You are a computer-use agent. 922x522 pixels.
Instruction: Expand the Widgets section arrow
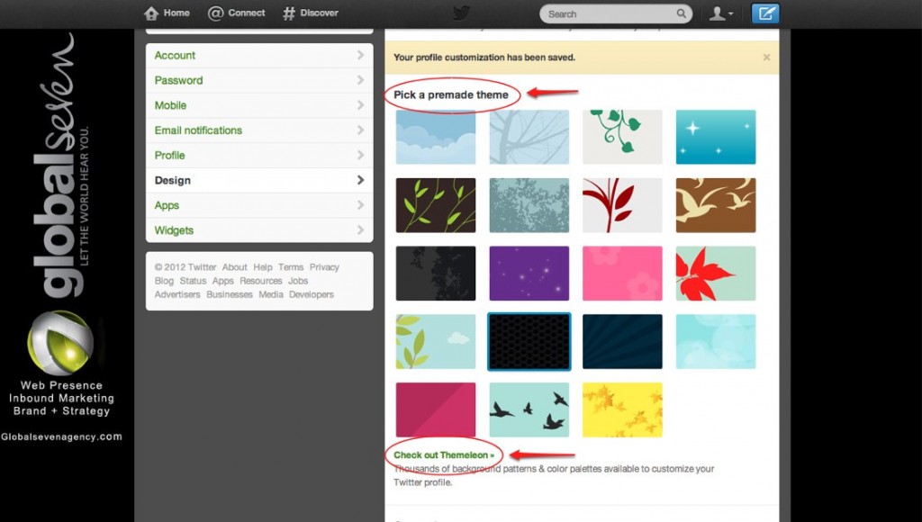(360, 230)
